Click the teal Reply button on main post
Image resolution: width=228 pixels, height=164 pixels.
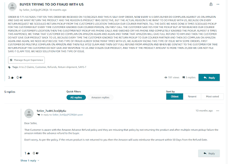[x=209, y=77]
